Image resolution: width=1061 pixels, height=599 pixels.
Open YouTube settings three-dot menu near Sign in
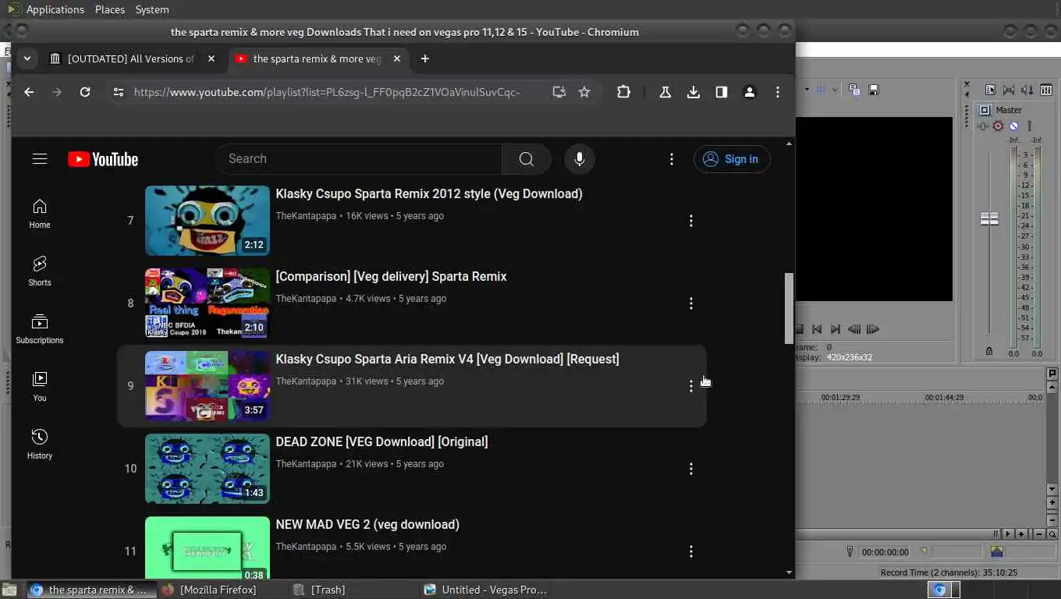[672, 159]
